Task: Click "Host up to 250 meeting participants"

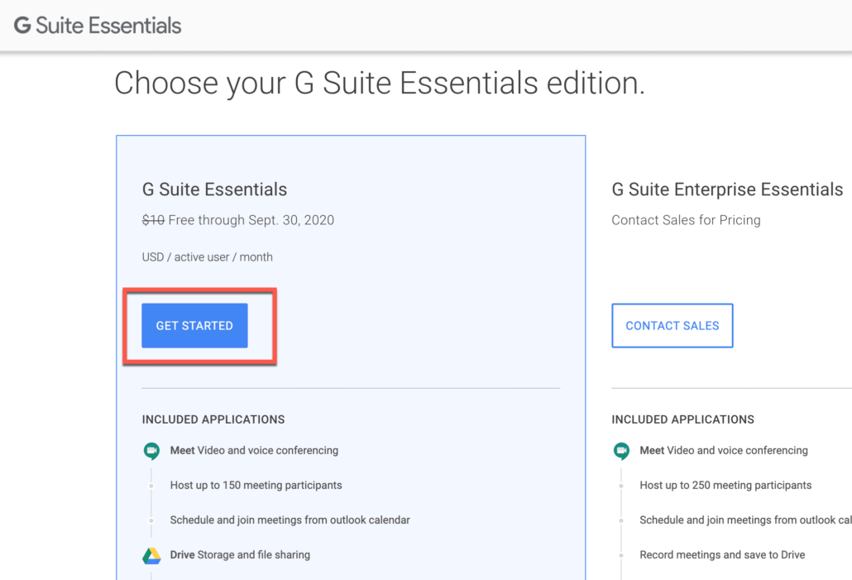Action: click(x=725, y=486)
